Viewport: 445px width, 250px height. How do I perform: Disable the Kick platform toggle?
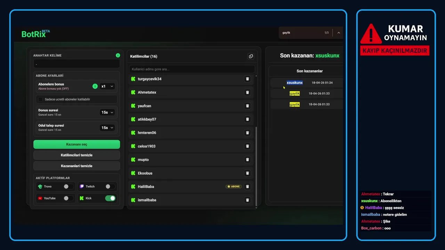click(x=110, y=198)
